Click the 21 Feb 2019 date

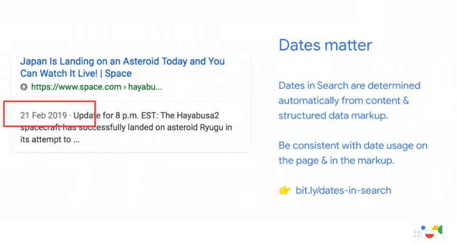[x=44, y=115]
